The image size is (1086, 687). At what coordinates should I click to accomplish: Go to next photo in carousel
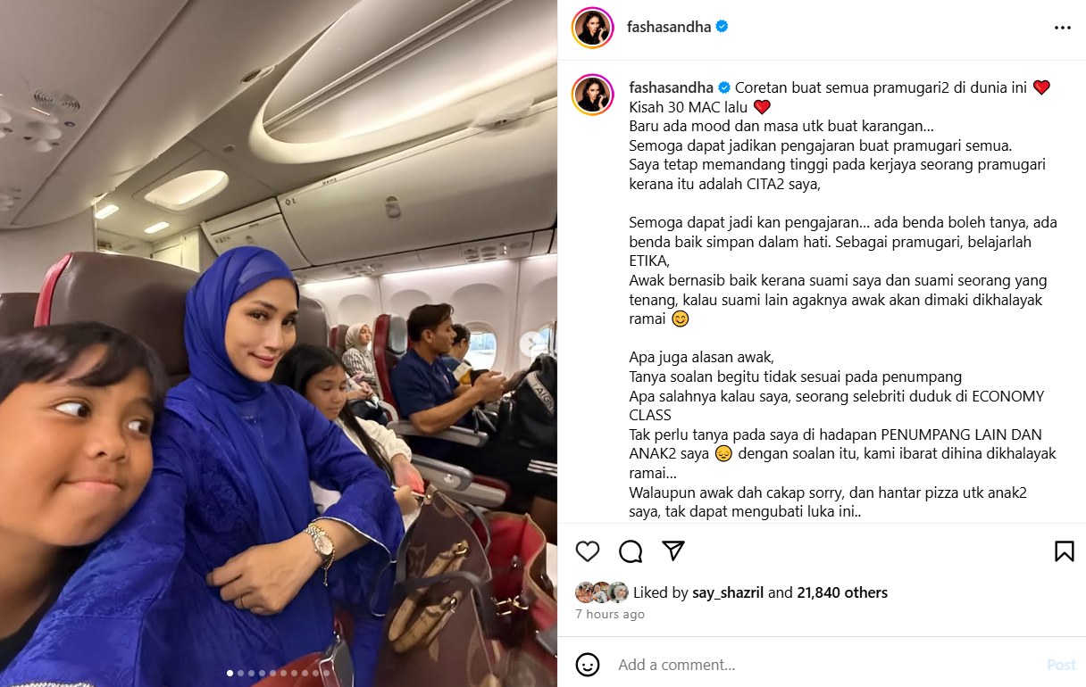tap(533, 343)
